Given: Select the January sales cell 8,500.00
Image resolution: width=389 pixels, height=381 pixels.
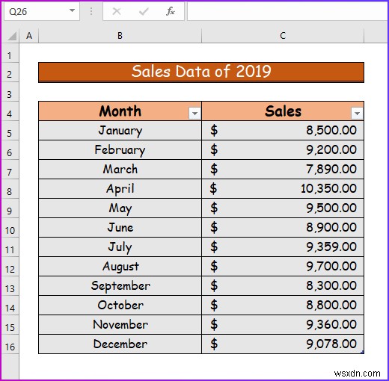Looking at the screenshot, I should [283, 131].
